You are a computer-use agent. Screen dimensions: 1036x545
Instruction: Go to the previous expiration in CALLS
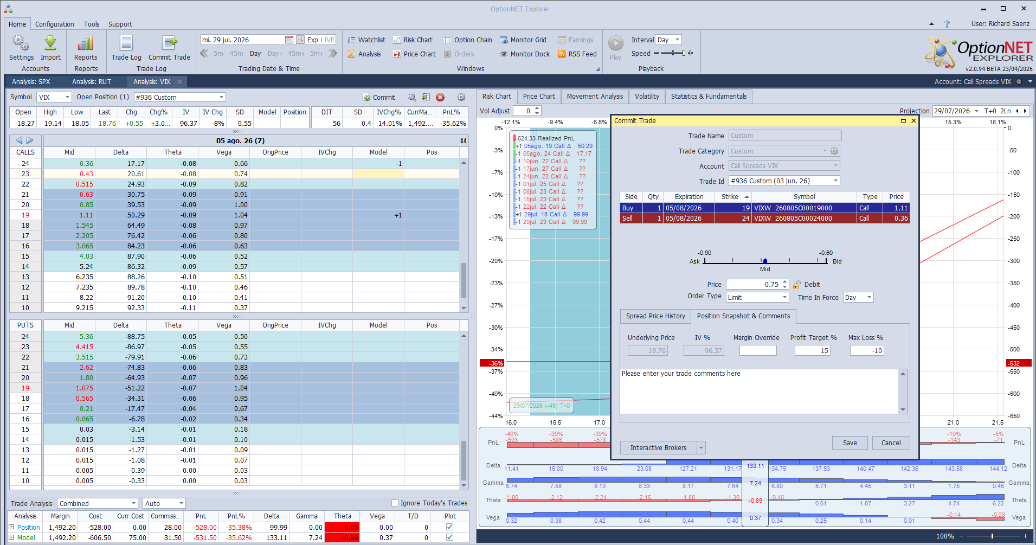(19, 140)
